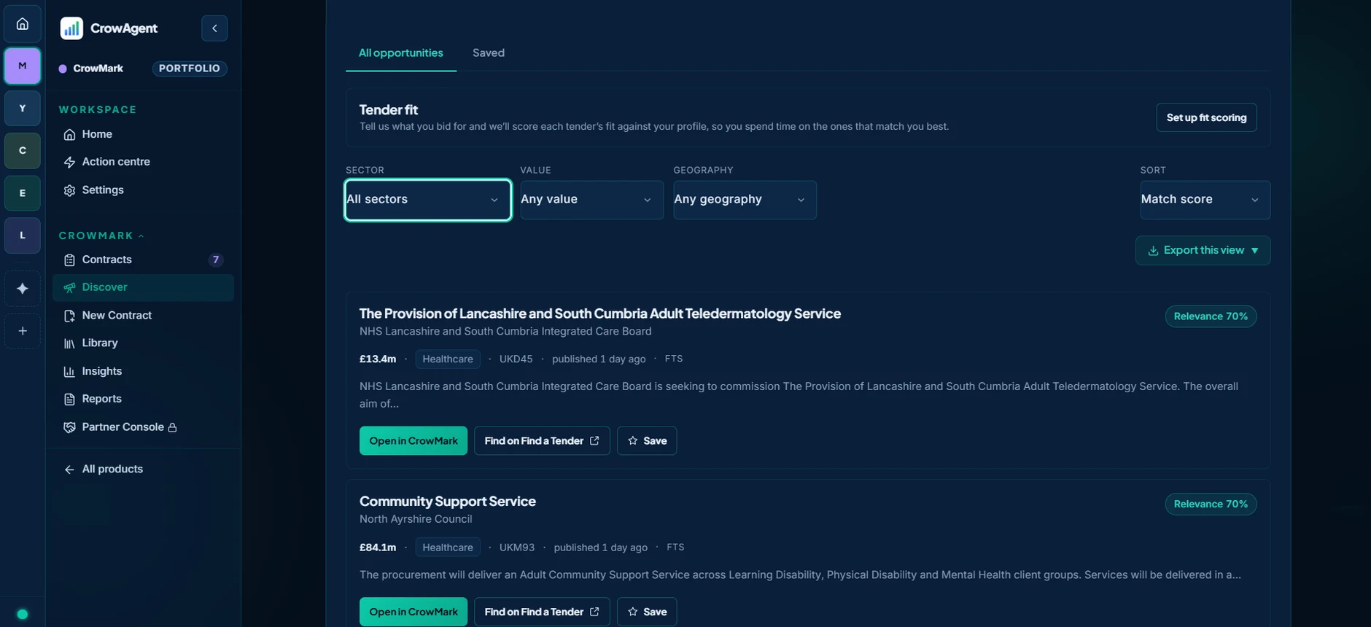
Task: Save the Community Support Service tender
Action: pyautogui.click(x=647, y=612)
